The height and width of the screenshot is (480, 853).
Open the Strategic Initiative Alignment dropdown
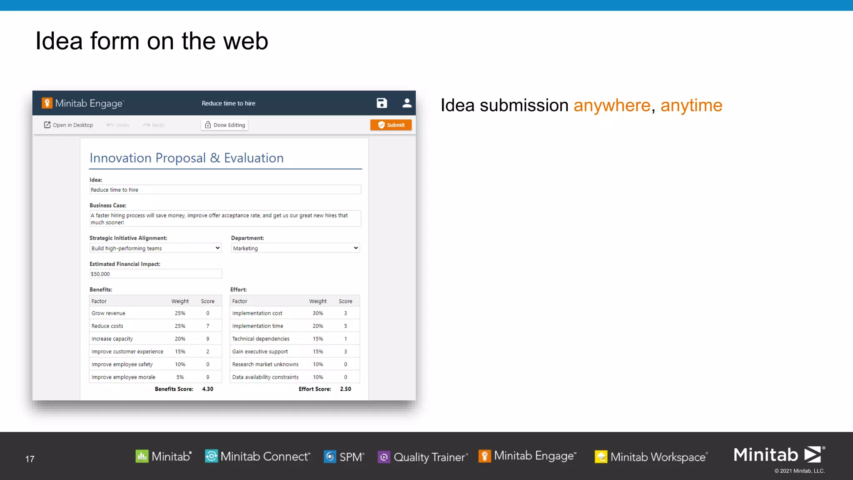[x=155, y=248]
